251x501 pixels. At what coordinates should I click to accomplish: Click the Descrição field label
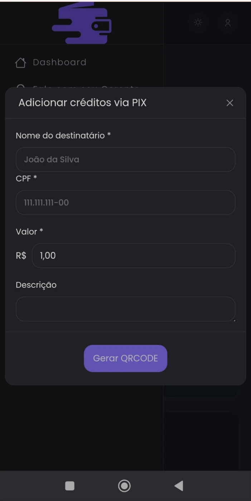[x=36, y=285]
